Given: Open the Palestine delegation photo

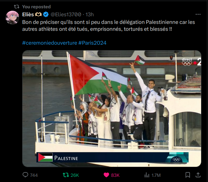Looking at the screenshot, I should [x=112, y=109].
